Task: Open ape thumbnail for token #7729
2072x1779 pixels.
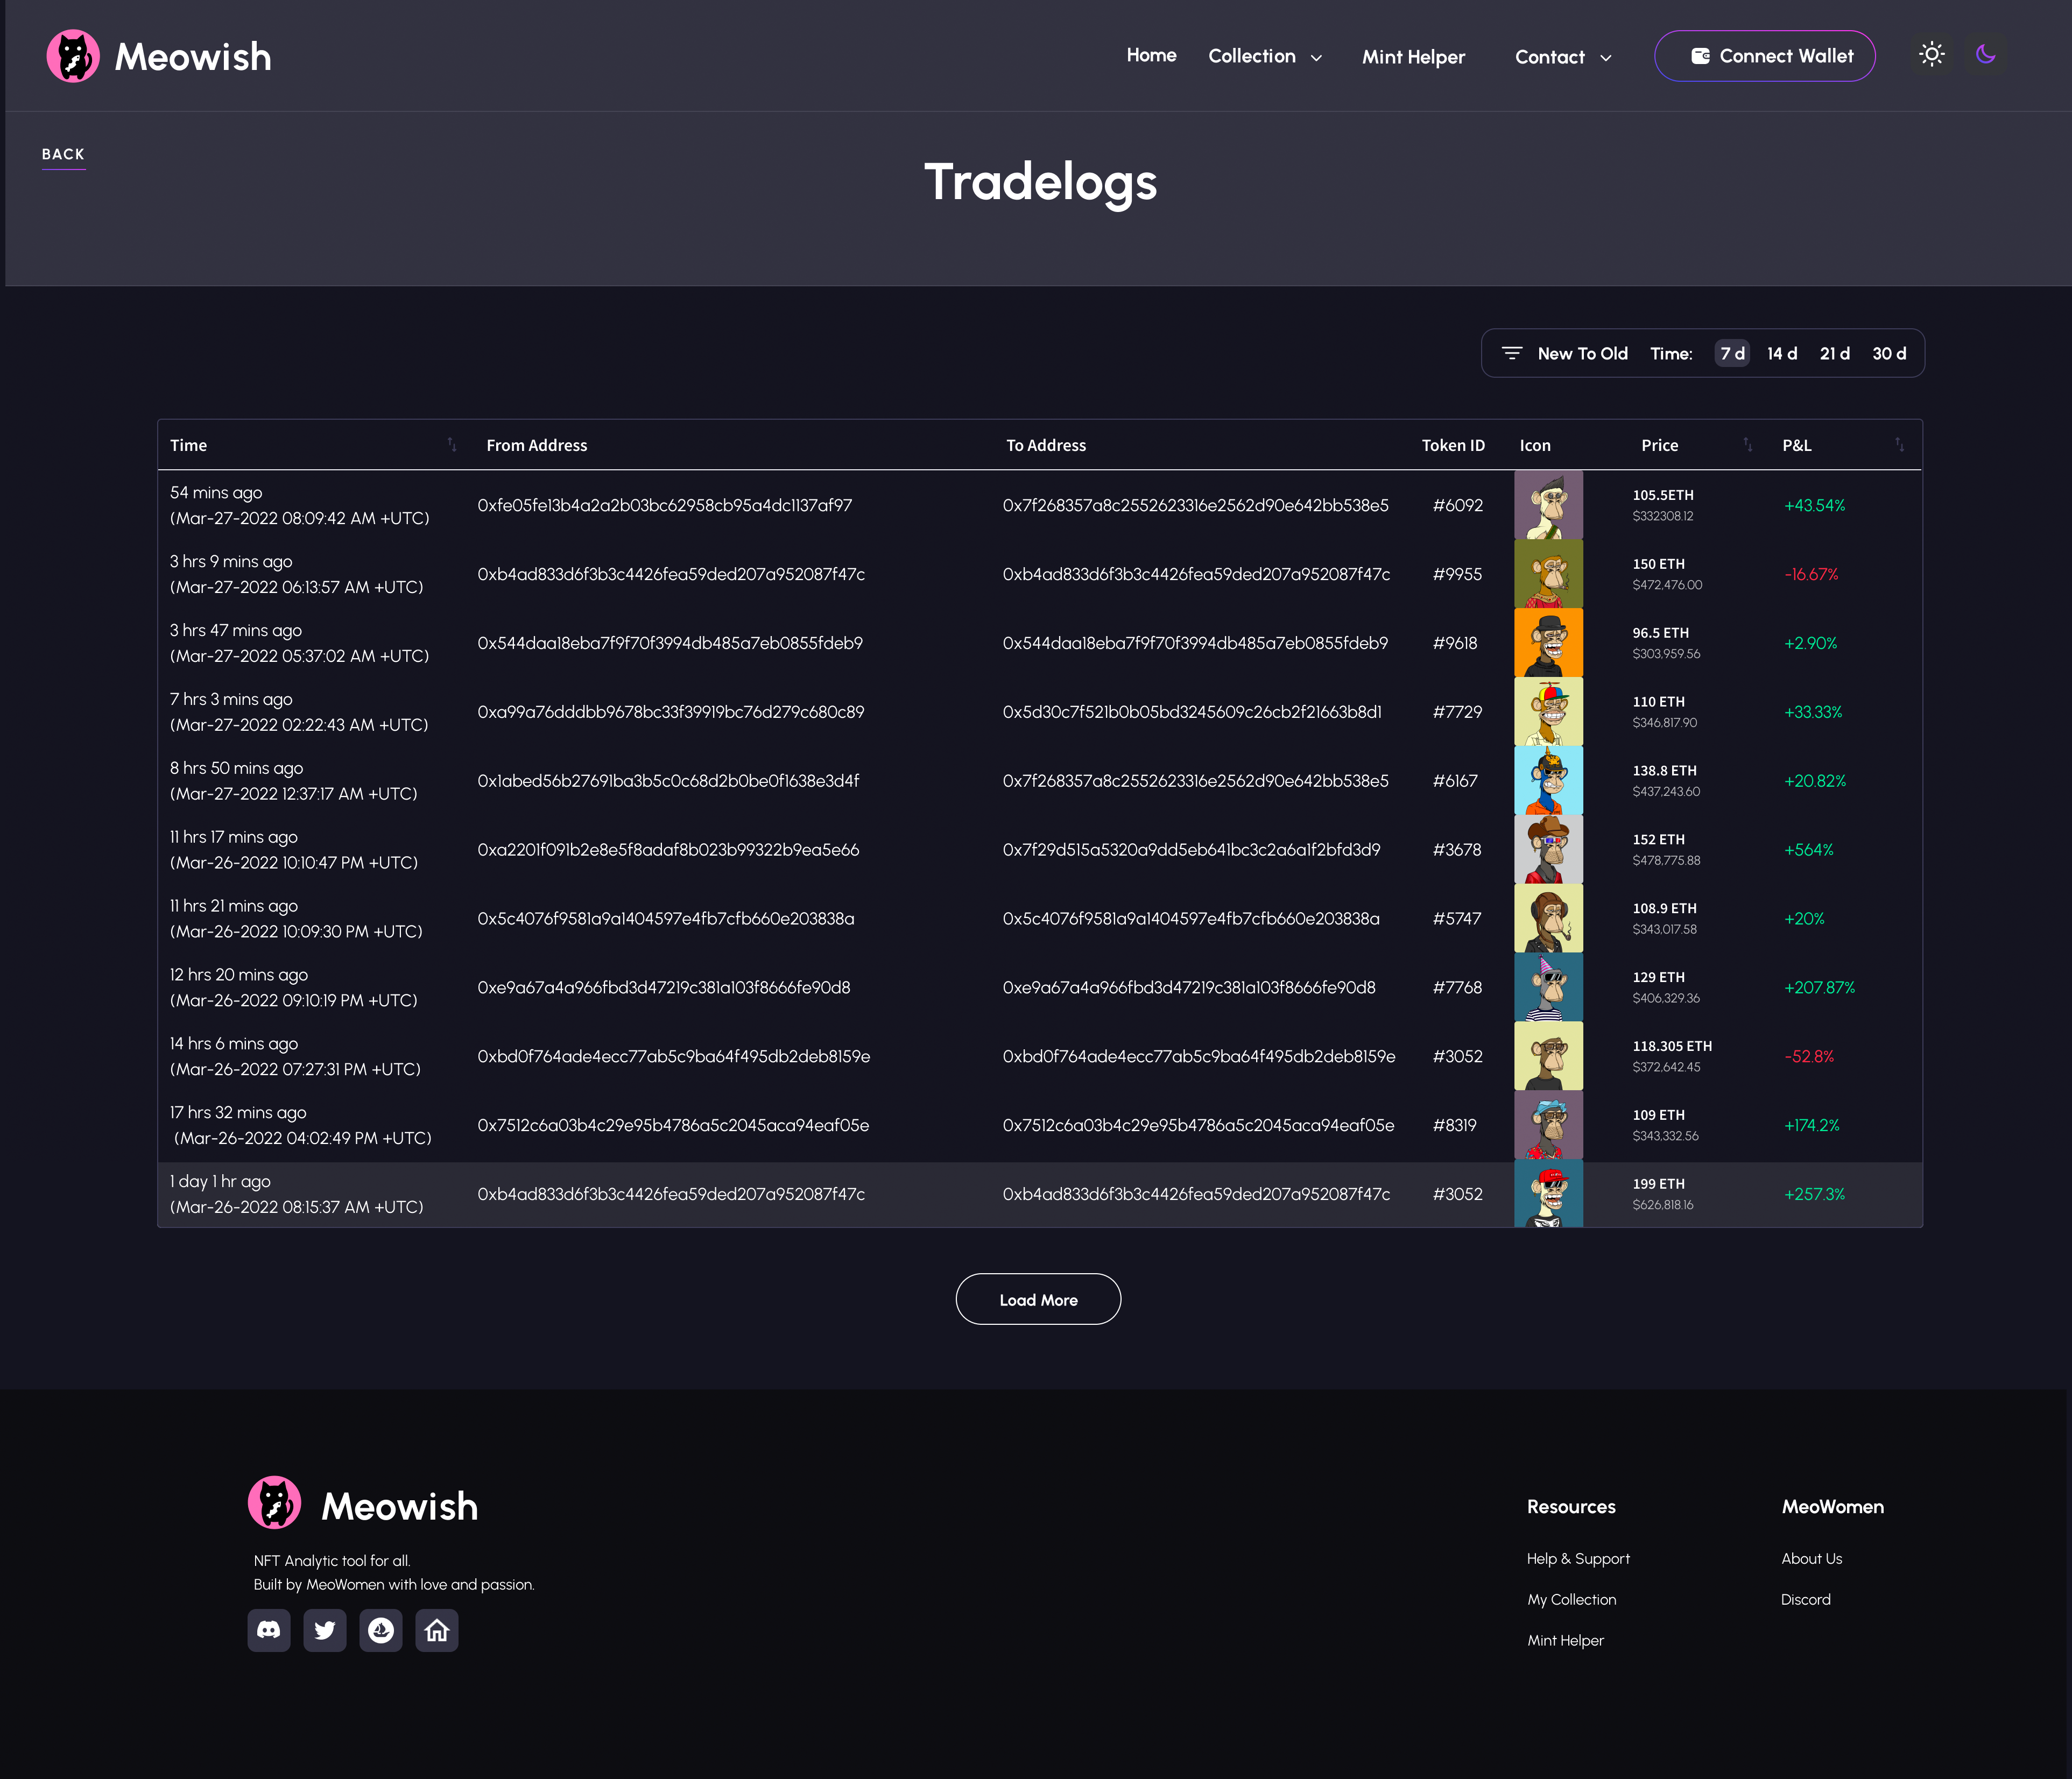Action: coord(1548,712)
